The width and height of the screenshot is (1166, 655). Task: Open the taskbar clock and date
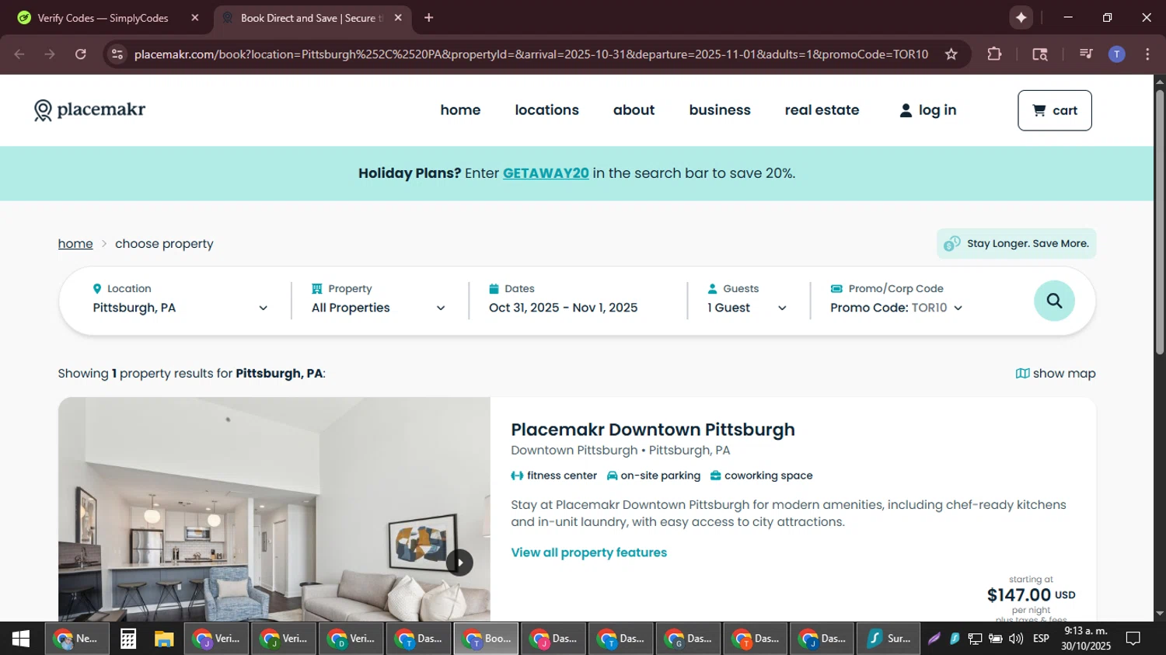pos(1086,639)
